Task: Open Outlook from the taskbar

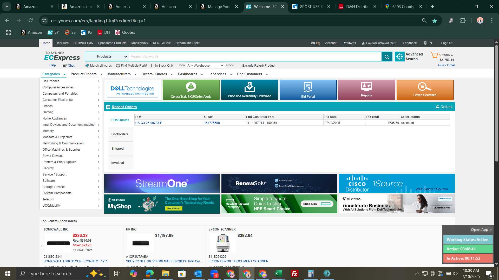Action: pyautogui.click(x=198, y=274)
